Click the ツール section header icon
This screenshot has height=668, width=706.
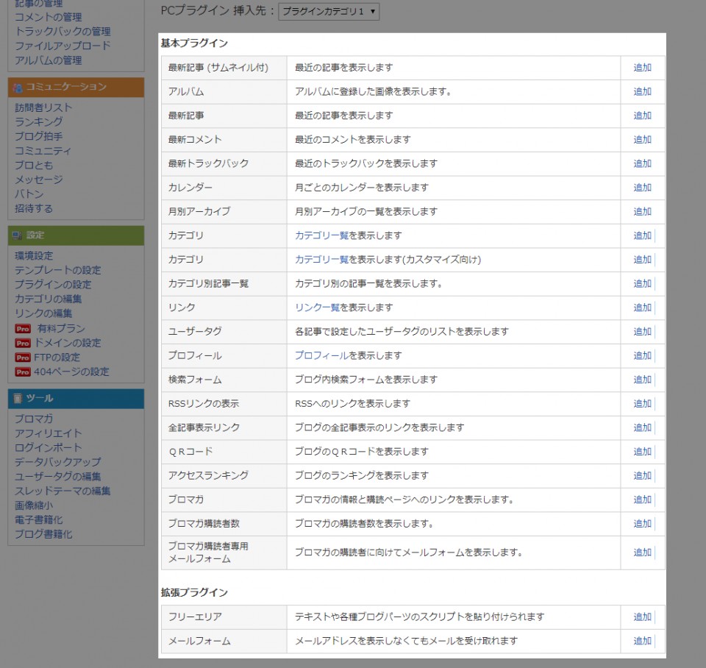pyautogui.click(x=18, y=398)
